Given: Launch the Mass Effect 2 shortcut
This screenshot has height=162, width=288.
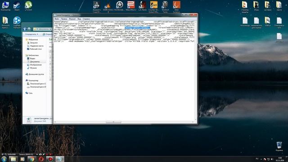Looking at the screenshot, I should click(x=131, y=6).
